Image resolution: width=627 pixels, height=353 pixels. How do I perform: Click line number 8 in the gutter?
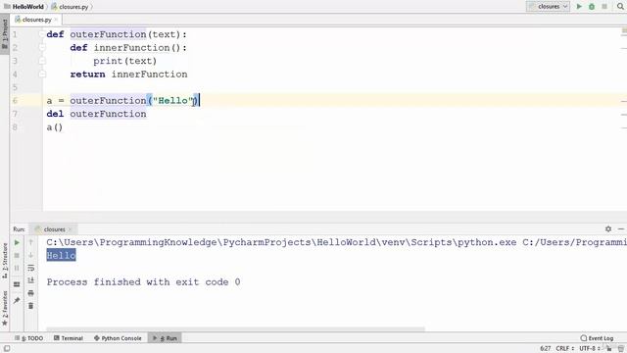click(15, 127)
